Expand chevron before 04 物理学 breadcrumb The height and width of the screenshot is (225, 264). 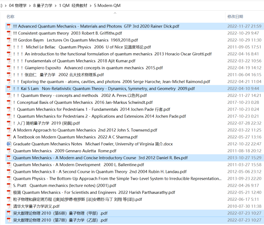[x=6, y=6]
